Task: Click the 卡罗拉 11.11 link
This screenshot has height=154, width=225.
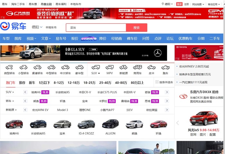Action: pos(107,101)
